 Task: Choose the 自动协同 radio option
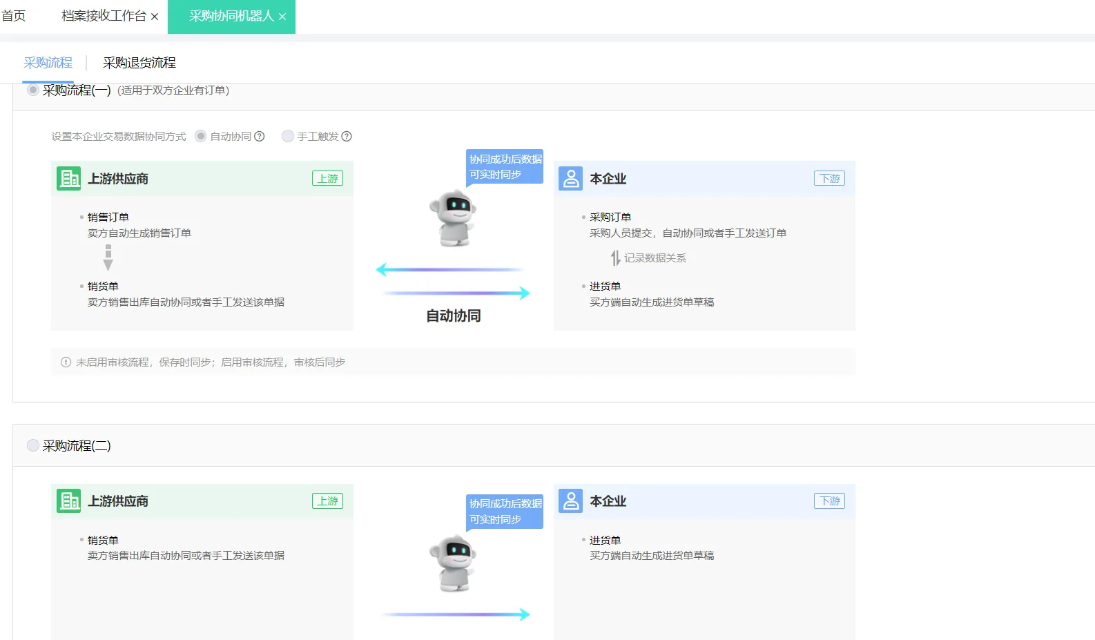tap(201, 136)
